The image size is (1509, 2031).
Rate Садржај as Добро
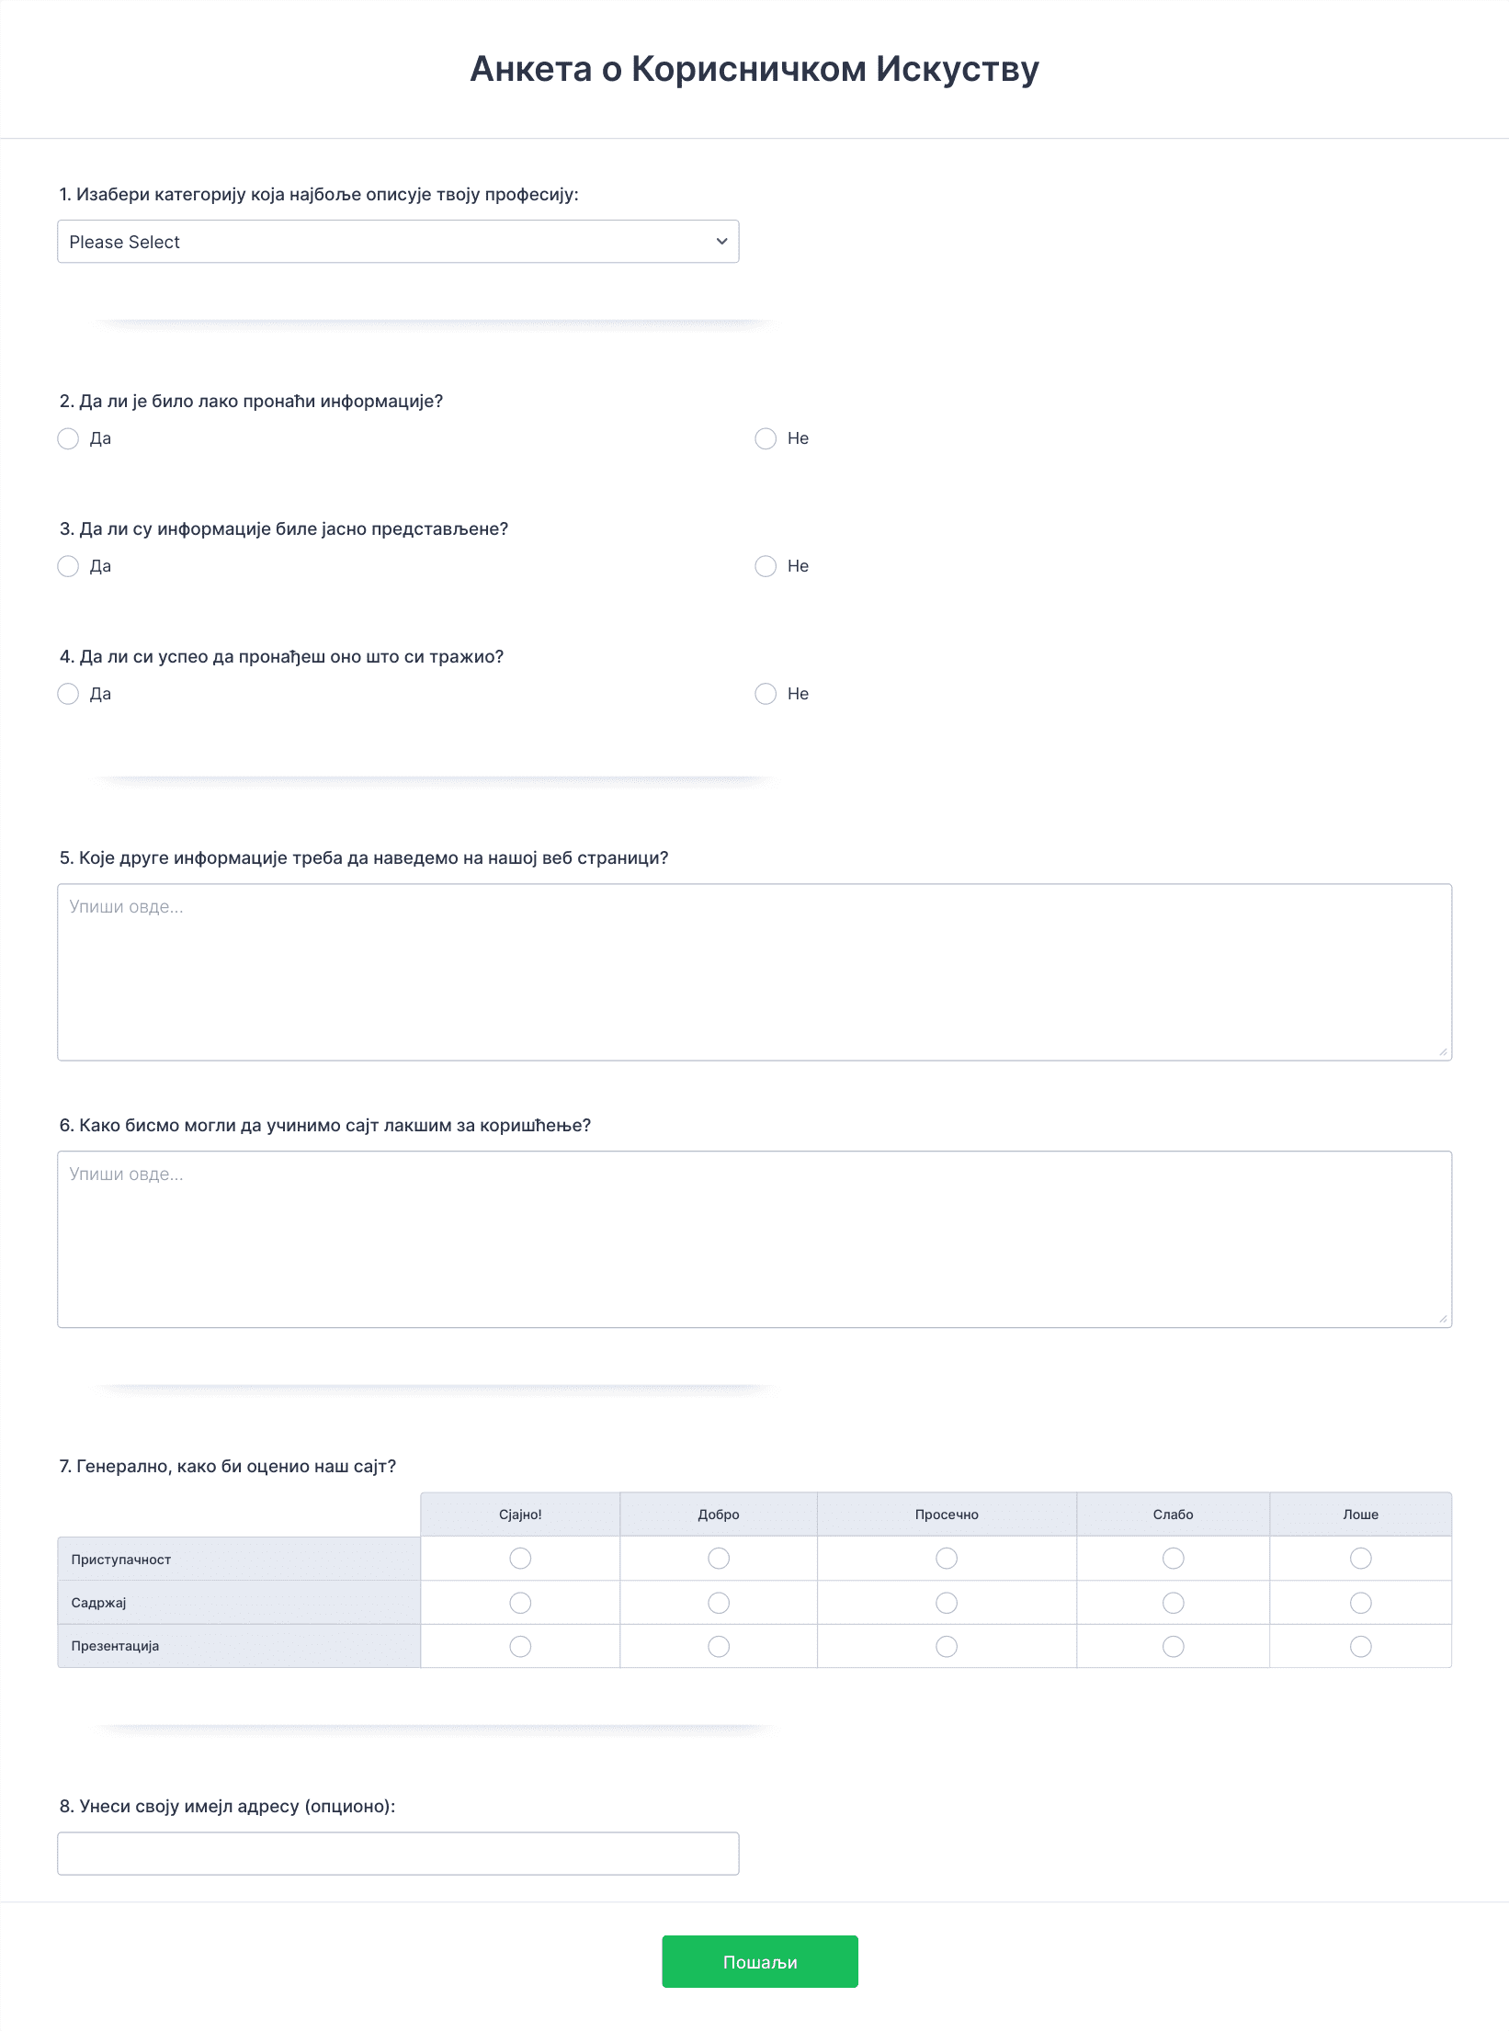coord(719,1603)
